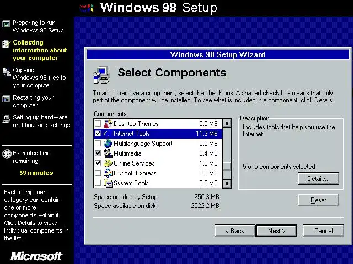Click the Internet Tools component icon
This screenshot has width=353, height=264.
[107, 134]
